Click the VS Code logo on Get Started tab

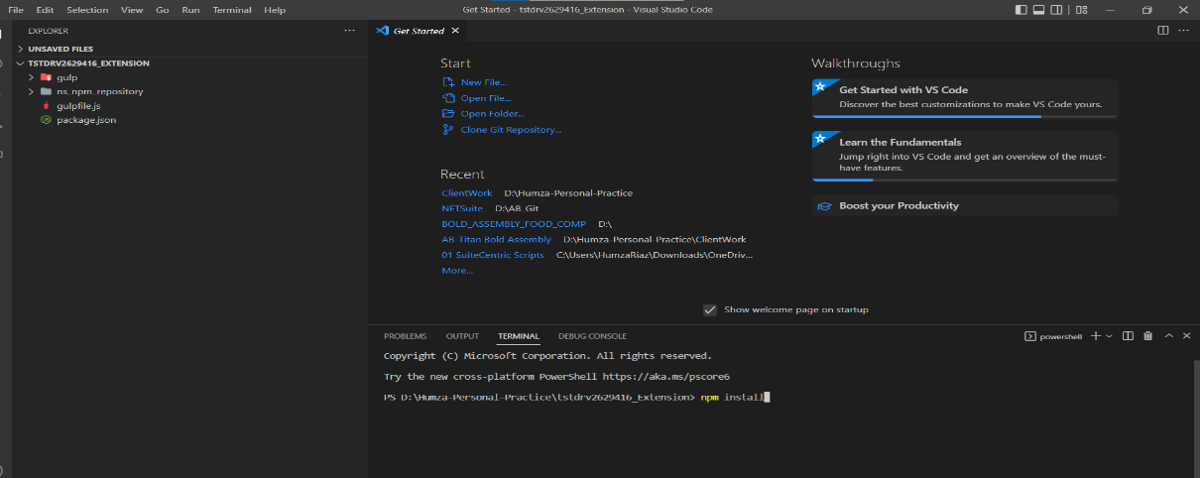pyautogui.click(x=382, y=31)
